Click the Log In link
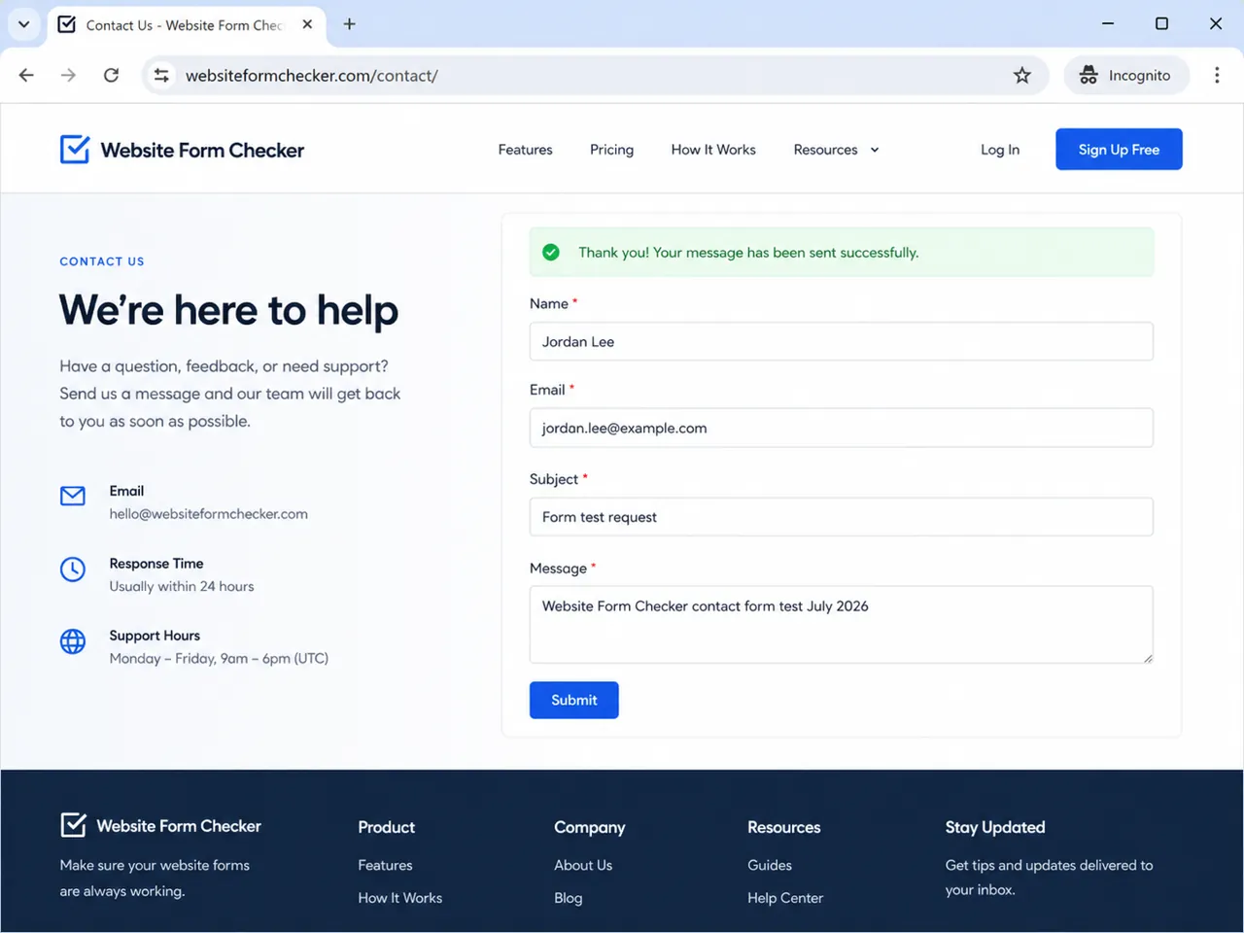 [1000, 150]
